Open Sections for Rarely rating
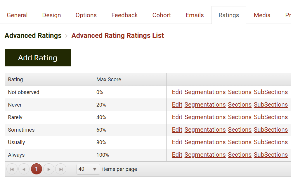The height and width of the screenshot is (182, 291). click(x=240, y=117)
